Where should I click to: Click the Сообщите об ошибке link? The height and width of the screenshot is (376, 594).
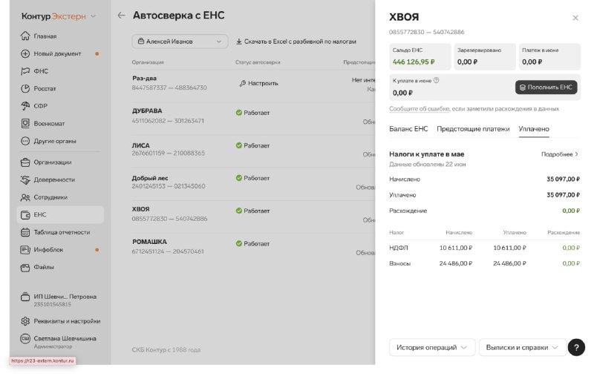420,109
